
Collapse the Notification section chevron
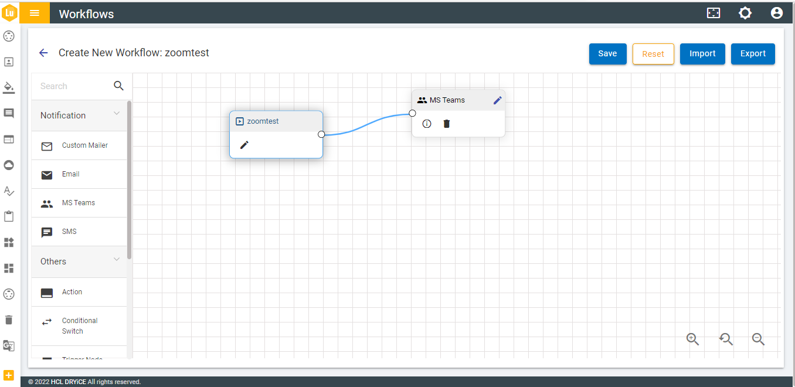(x=117, y=113)
